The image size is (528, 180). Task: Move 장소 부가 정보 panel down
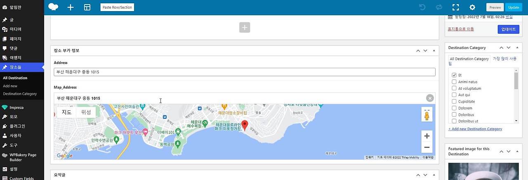pos(425,51)
